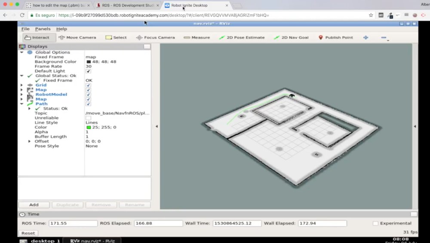Image resolution: width=430 pixels, height=243 pixels.
Task: Activate 2D Nav Goal tool
Action: pos(291,37)
